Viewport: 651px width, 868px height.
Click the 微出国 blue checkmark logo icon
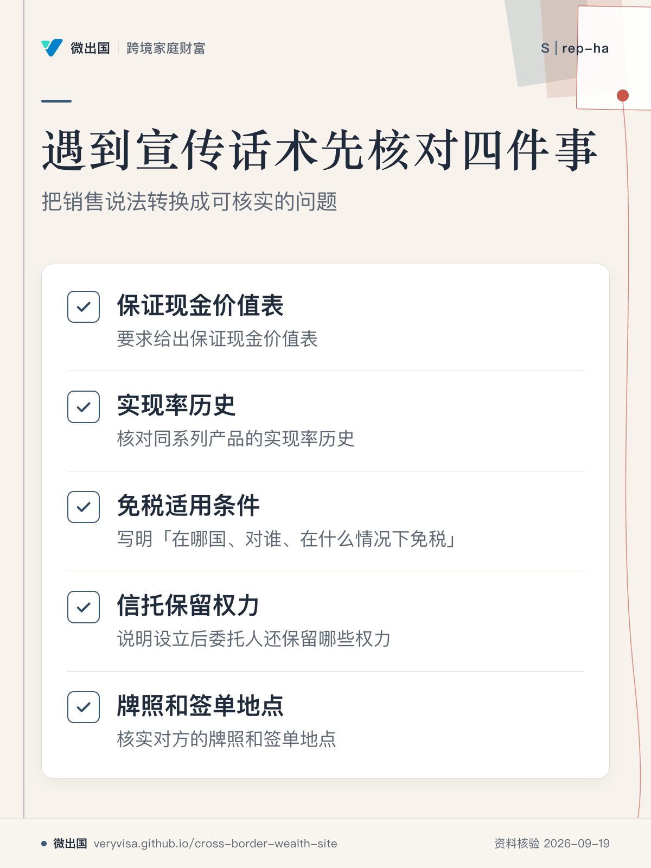(52, 48)
